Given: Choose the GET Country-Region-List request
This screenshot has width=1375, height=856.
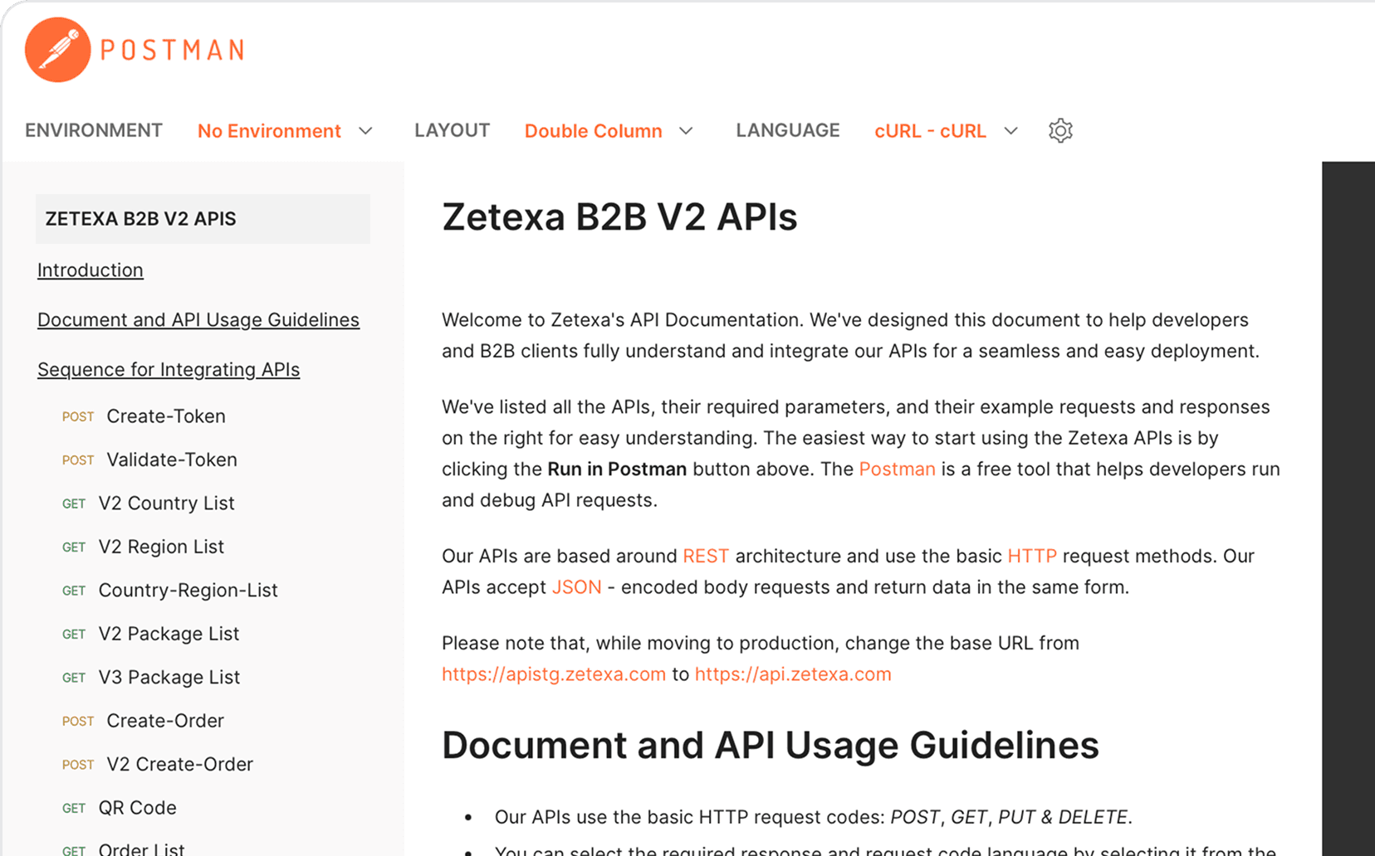Looking at the screenshot, I should click(188, 591).
